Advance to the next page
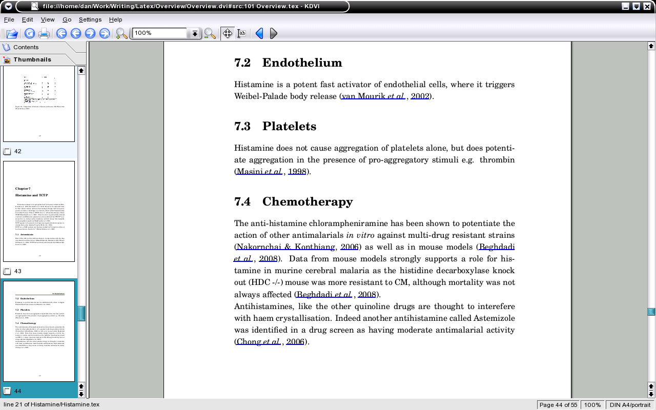Image resolution: width=656 pixels, height=410 pixels. click(90, 34)
